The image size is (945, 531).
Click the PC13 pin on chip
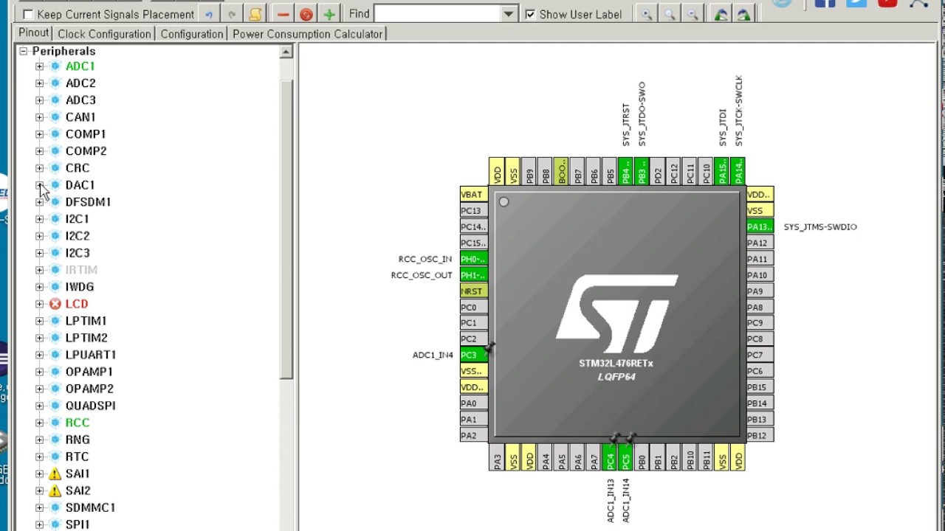pos(473,210)
